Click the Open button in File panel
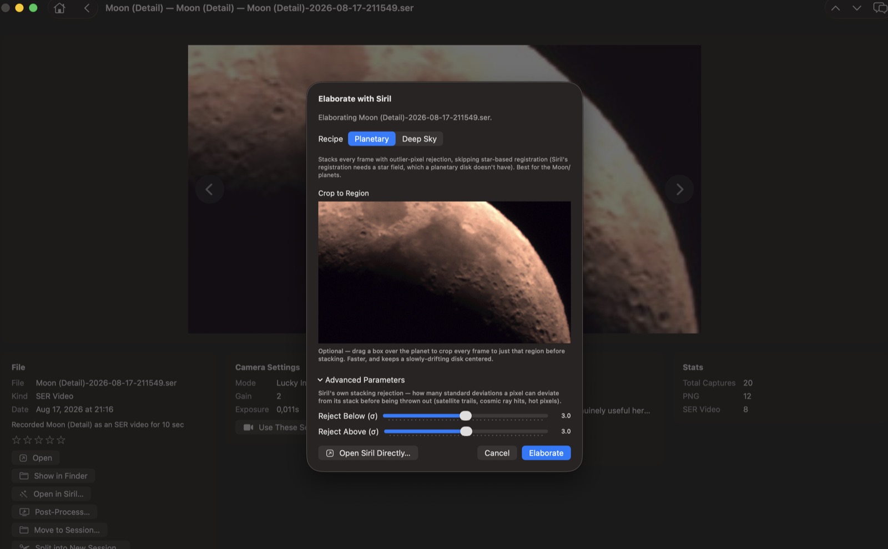Viewport: 888px width, 549px height. click(36, 457)
